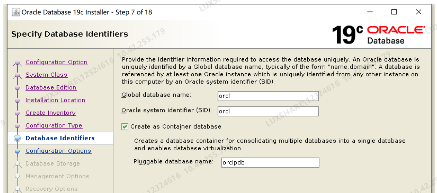Image resolution: width=437 pixels, height=193 pixels.
Task: Click the Java coffee cup title bar icon
Action: [15, 12]
